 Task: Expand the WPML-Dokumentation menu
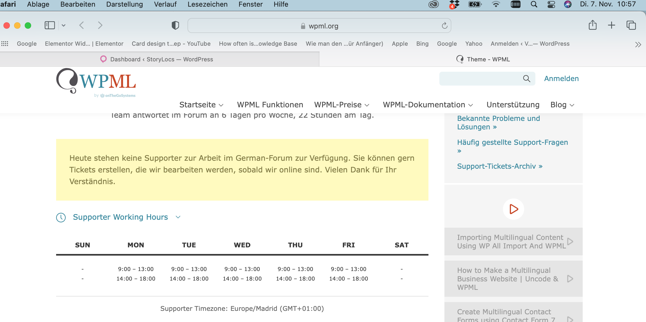[x=428, y=105]
